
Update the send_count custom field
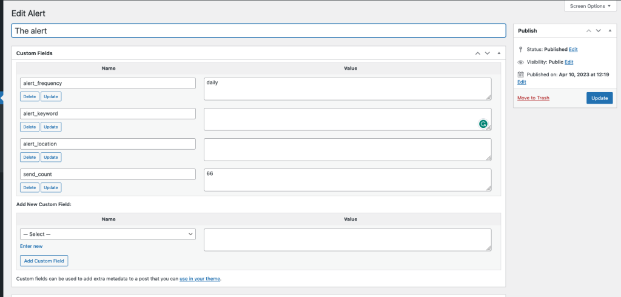coord(51,188)
